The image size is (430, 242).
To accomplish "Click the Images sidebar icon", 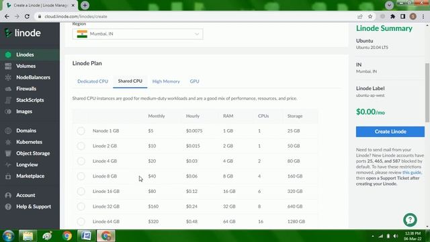I will tap(8, 112).
